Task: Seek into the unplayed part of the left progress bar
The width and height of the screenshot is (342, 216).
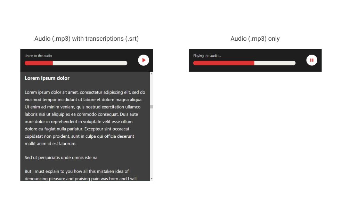Action: [90, 63]
